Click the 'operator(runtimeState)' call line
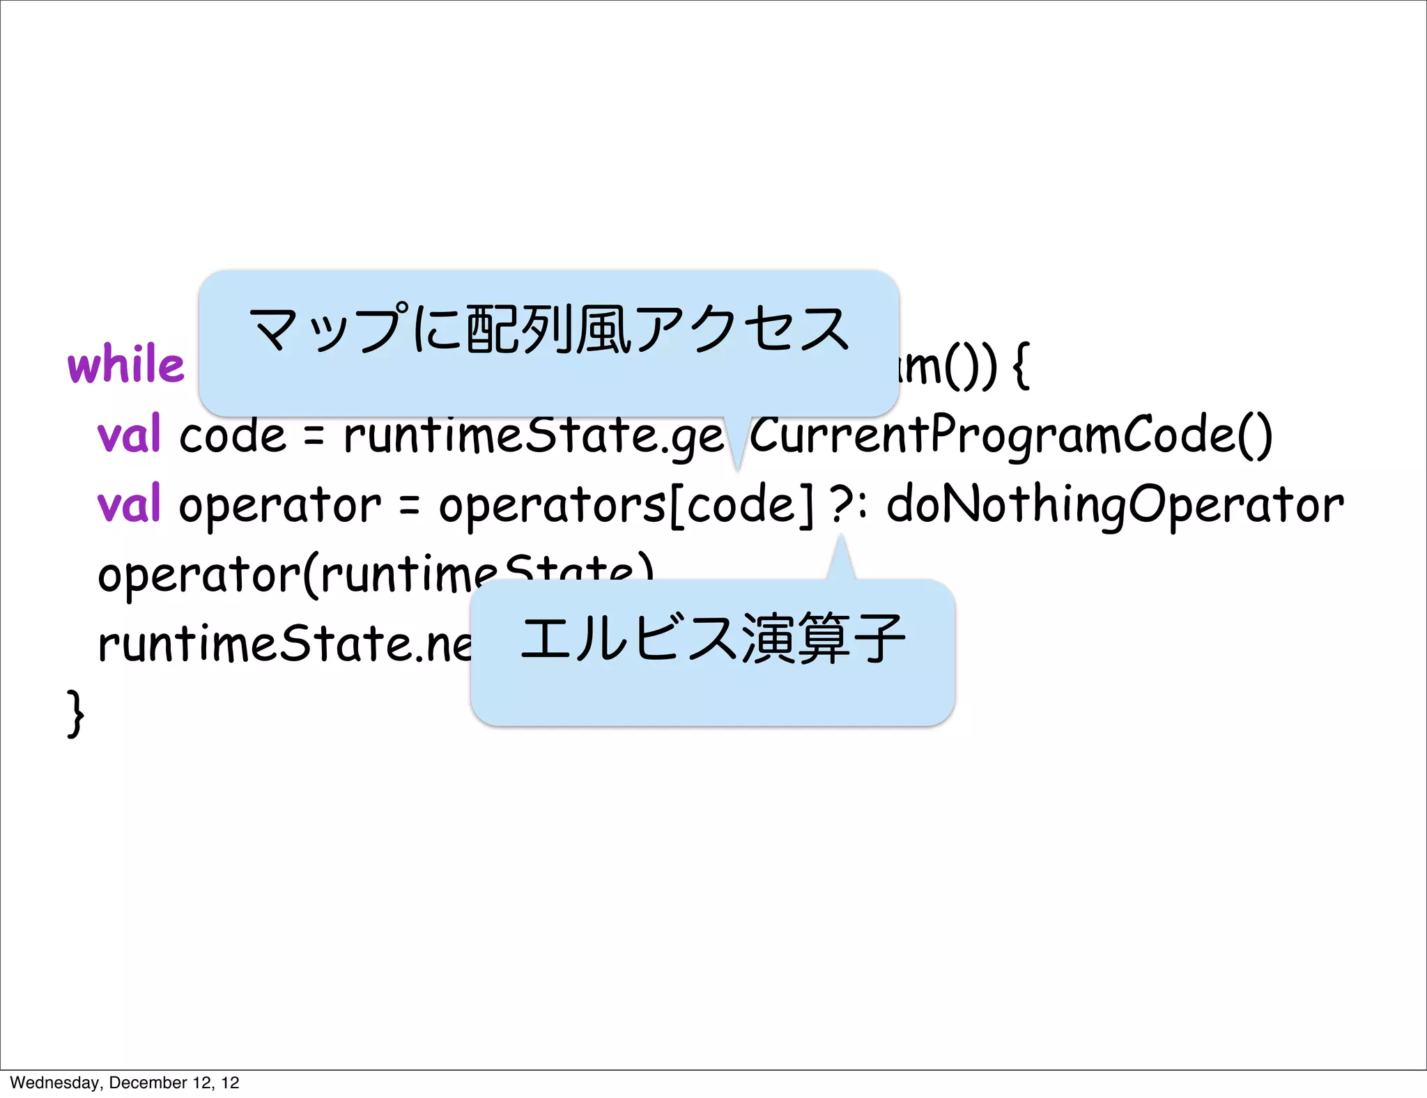Screen dimensions: 1427x1098 (376, 574)
